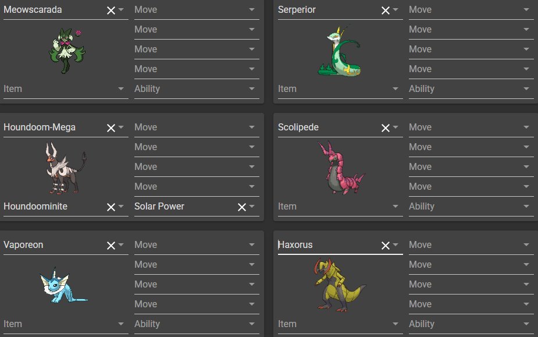Image resolution: width=538 pixels, height=337 pixels.
Task: Open Haxorus's Ability dropdown
Action: point(471,324)
